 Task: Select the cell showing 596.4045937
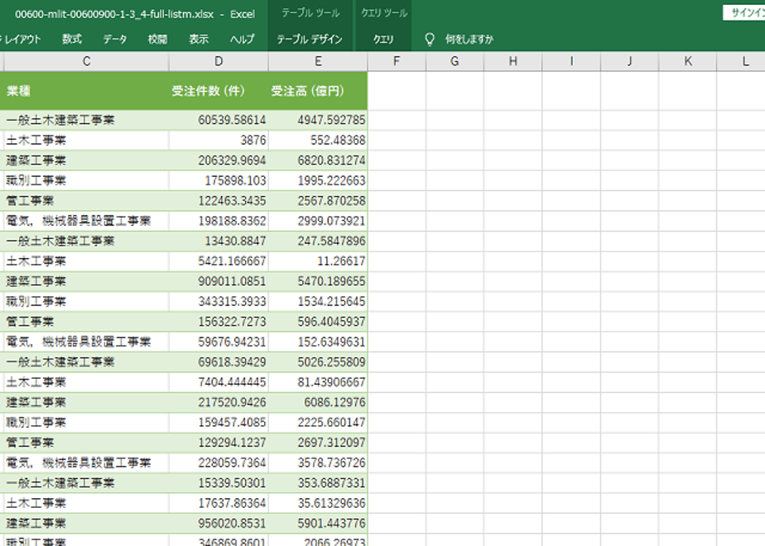pos(318,322)
